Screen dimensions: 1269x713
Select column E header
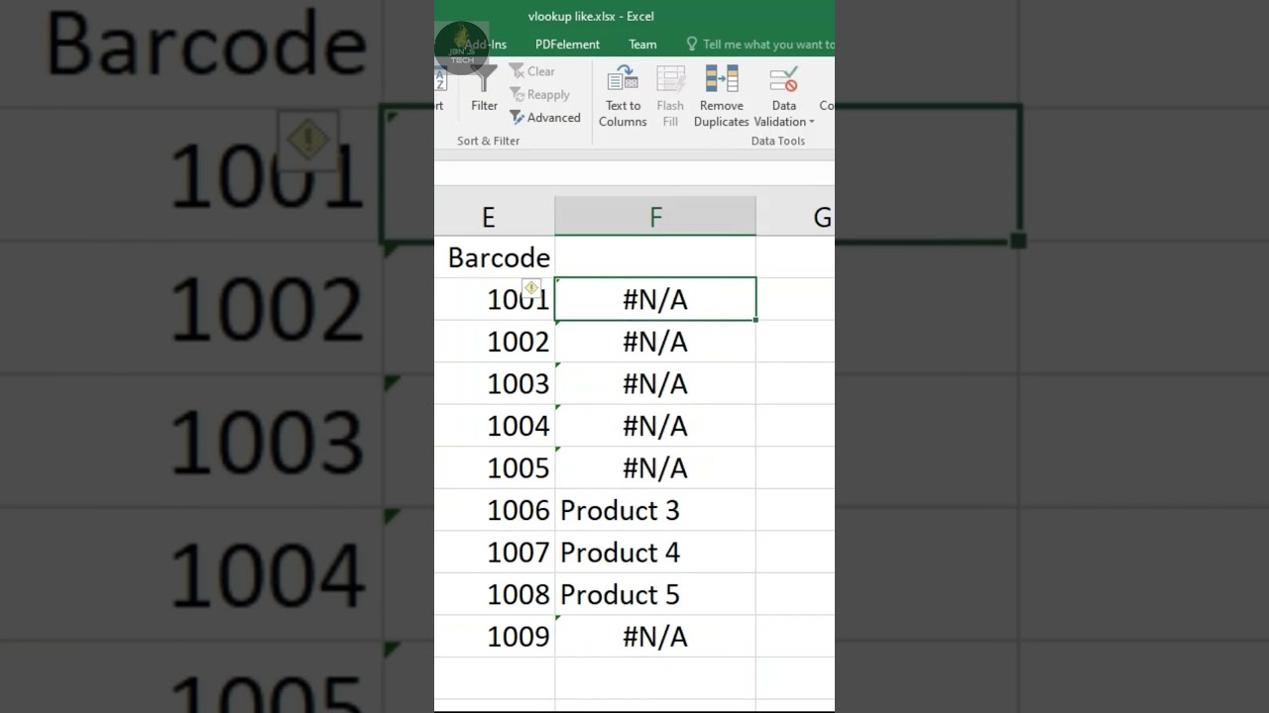pos(494,217)
